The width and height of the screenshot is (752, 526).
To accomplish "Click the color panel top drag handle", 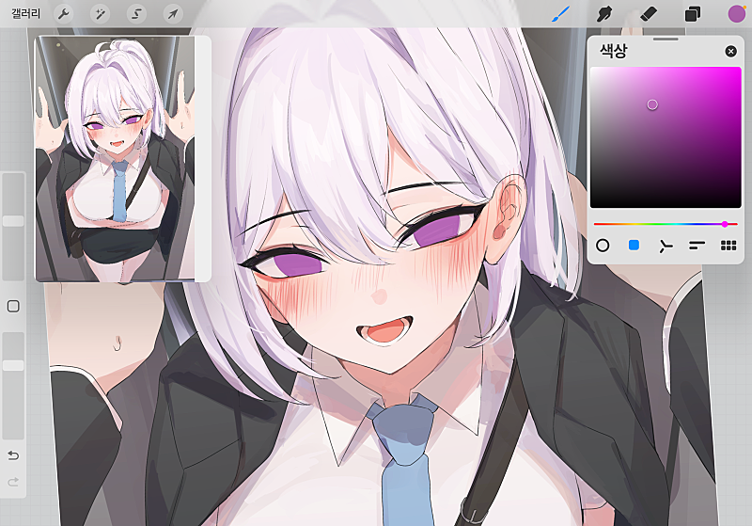I will tap(666, 40).
